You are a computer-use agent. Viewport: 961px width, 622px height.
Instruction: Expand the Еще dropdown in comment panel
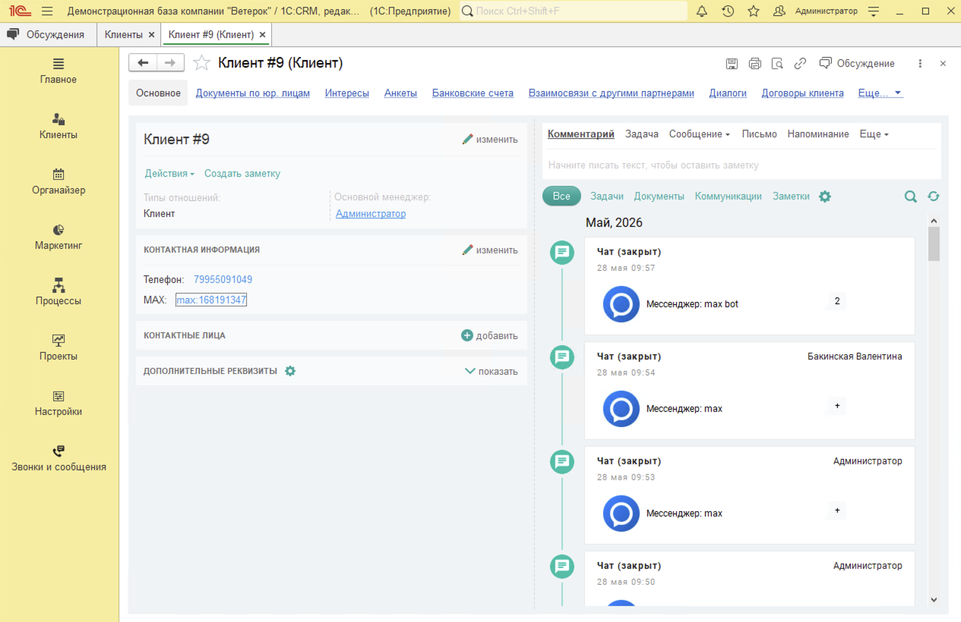(874, 134)
